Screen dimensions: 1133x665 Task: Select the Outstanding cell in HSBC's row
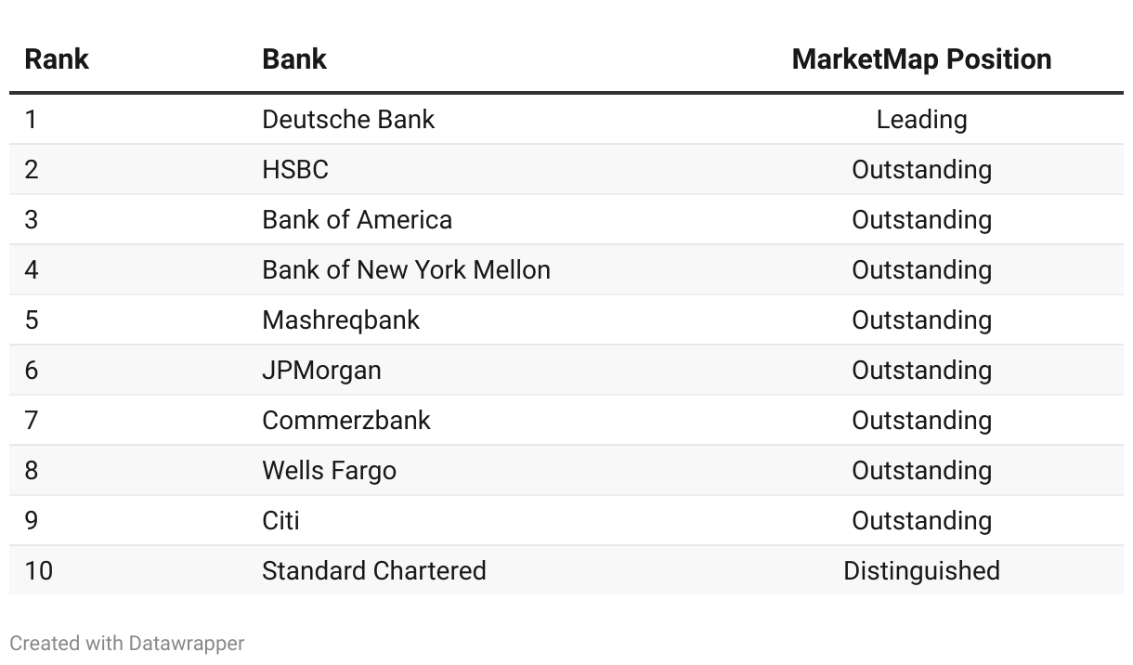921,170
